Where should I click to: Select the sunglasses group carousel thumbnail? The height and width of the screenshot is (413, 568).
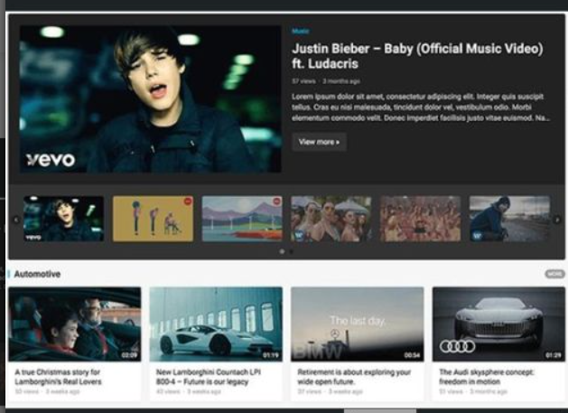(x=331, y=219)
